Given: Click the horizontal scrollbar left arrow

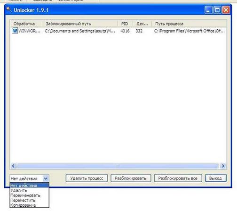Looking at the screenshot, I should tap(13, 166).
